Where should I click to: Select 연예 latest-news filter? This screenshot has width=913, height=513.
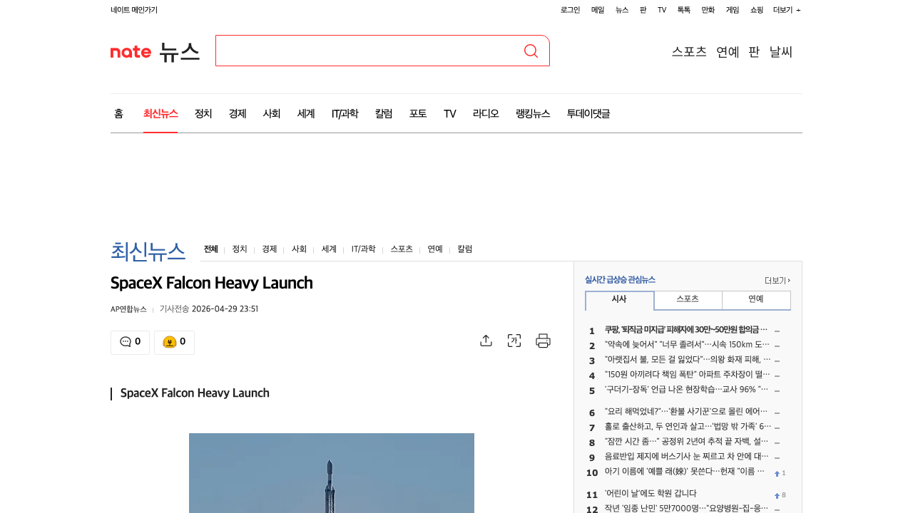coord(435,249)
